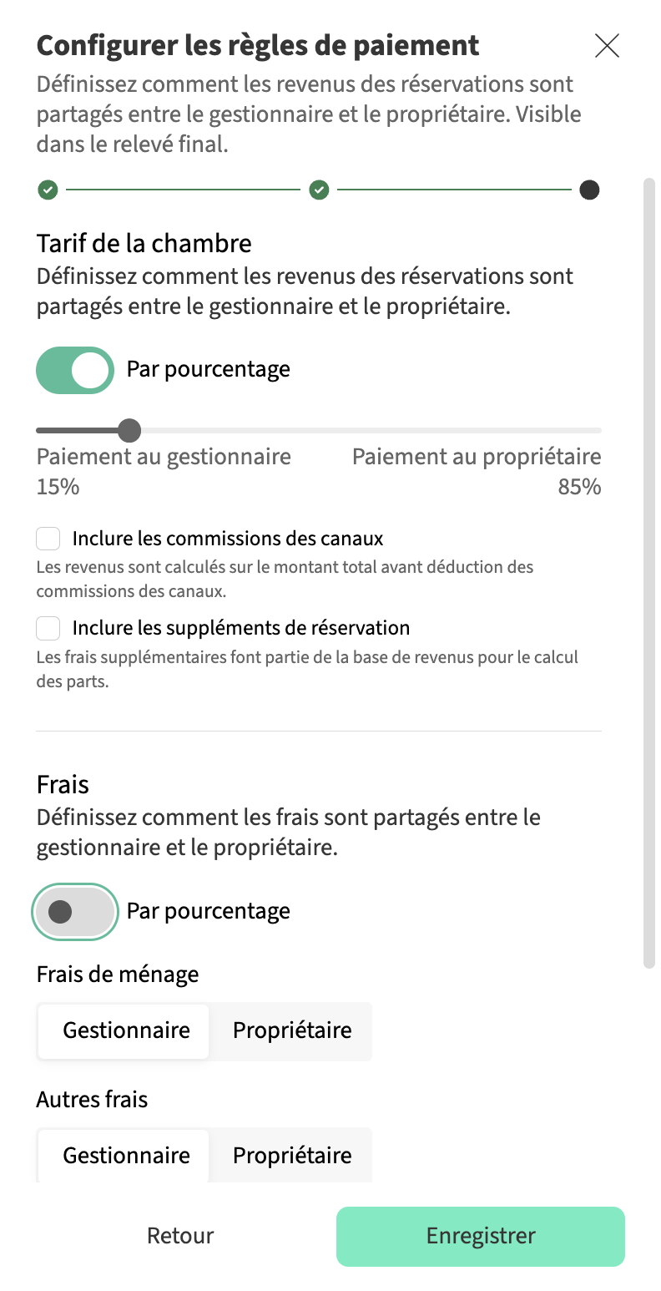Choose Propriétaire for Frais de ménage
Viewport: 661px width, 1291px height.
coord(291,1030)
